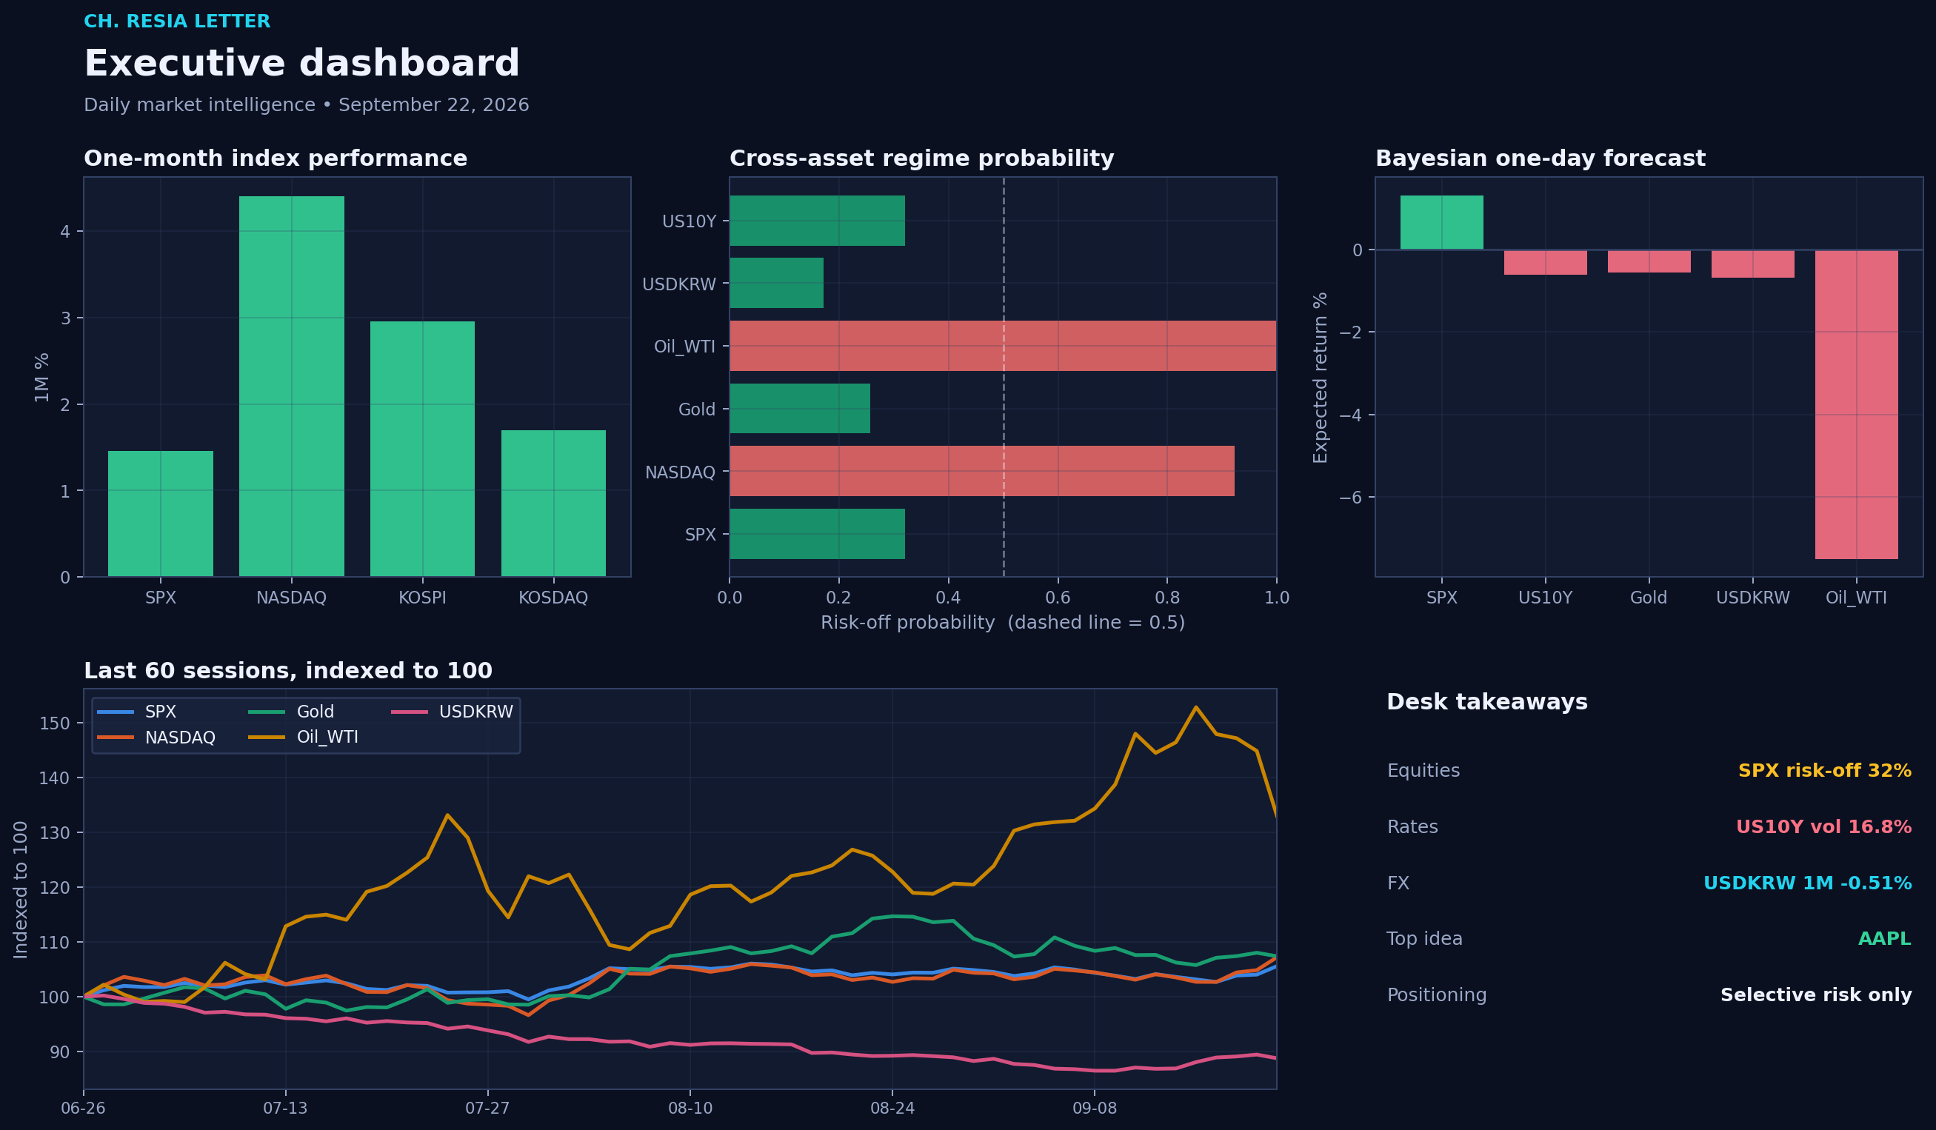Select the large Oil_WTI bar in Bayesian forecast

tap(1857, 405)
